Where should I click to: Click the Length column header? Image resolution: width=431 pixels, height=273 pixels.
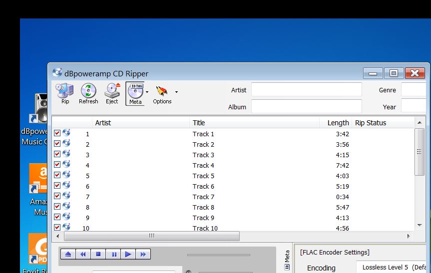click(x=338, y=123)
